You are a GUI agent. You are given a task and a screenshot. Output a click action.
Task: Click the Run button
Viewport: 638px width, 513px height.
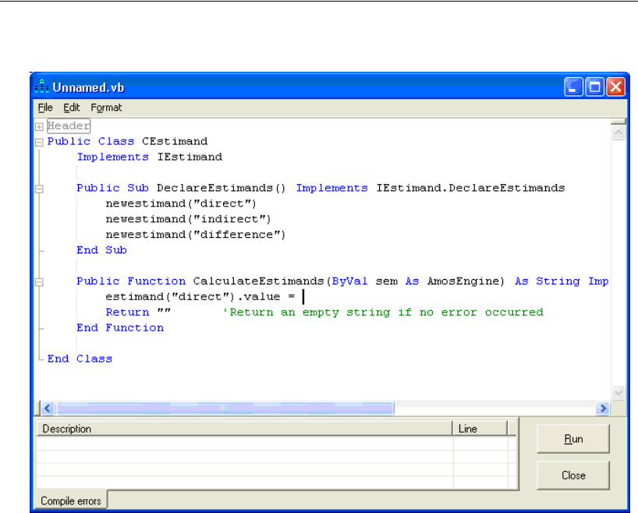tap(573, 439)
